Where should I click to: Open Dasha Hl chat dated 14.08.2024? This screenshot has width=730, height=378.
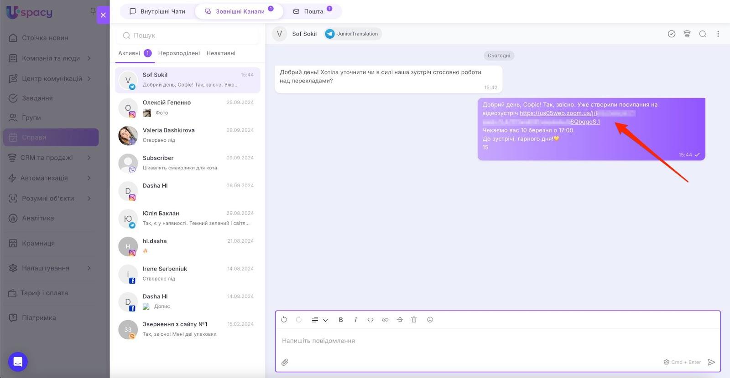point(188,302)
